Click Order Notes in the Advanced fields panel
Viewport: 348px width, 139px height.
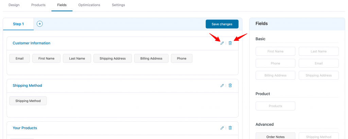275,137
